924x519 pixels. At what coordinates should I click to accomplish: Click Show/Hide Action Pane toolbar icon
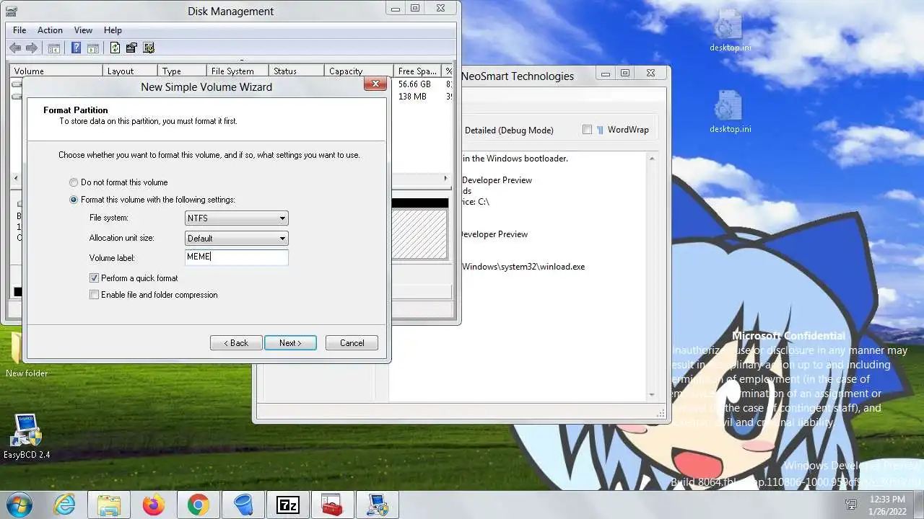[93, 48]
